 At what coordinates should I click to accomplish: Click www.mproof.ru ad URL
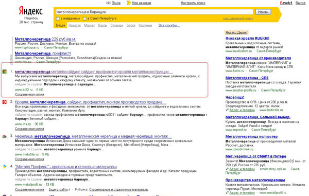[x=236, y=130]
